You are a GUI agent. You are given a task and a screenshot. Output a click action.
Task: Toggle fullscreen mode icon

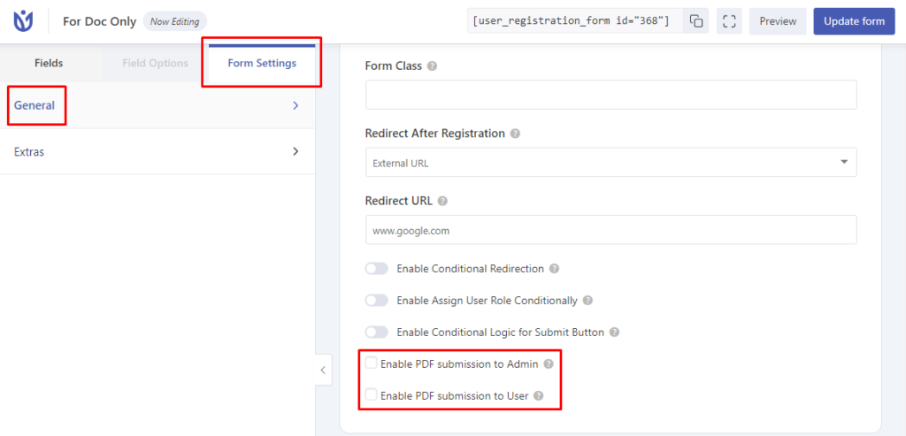pos(729,21)
